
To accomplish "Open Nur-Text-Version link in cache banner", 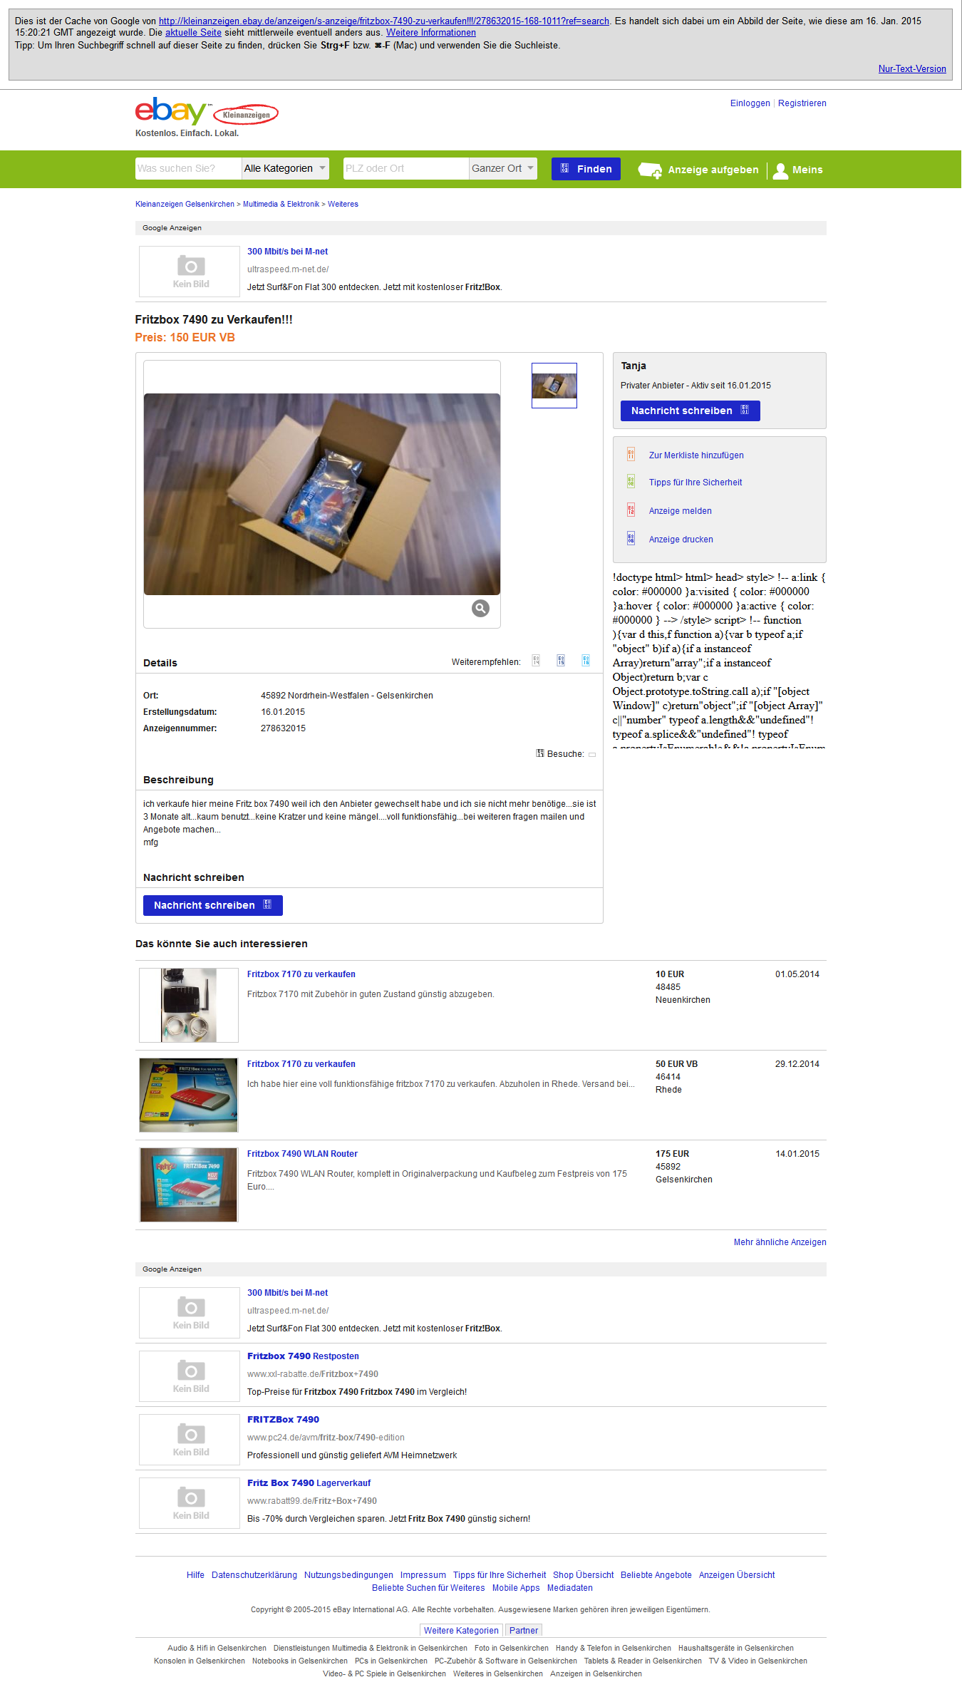I will click(912, 69).
